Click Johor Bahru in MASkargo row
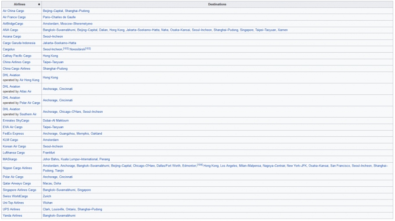 click(x=51, y=159)
